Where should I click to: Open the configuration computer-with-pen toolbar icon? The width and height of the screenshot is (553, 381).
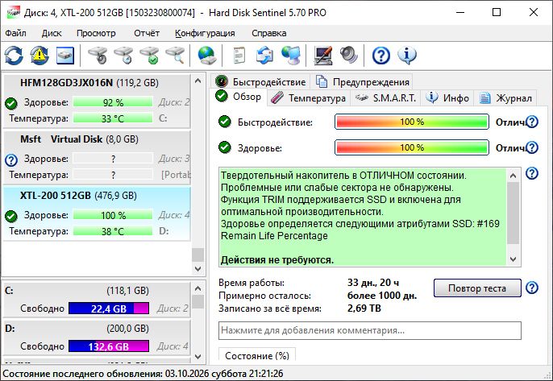323,56
